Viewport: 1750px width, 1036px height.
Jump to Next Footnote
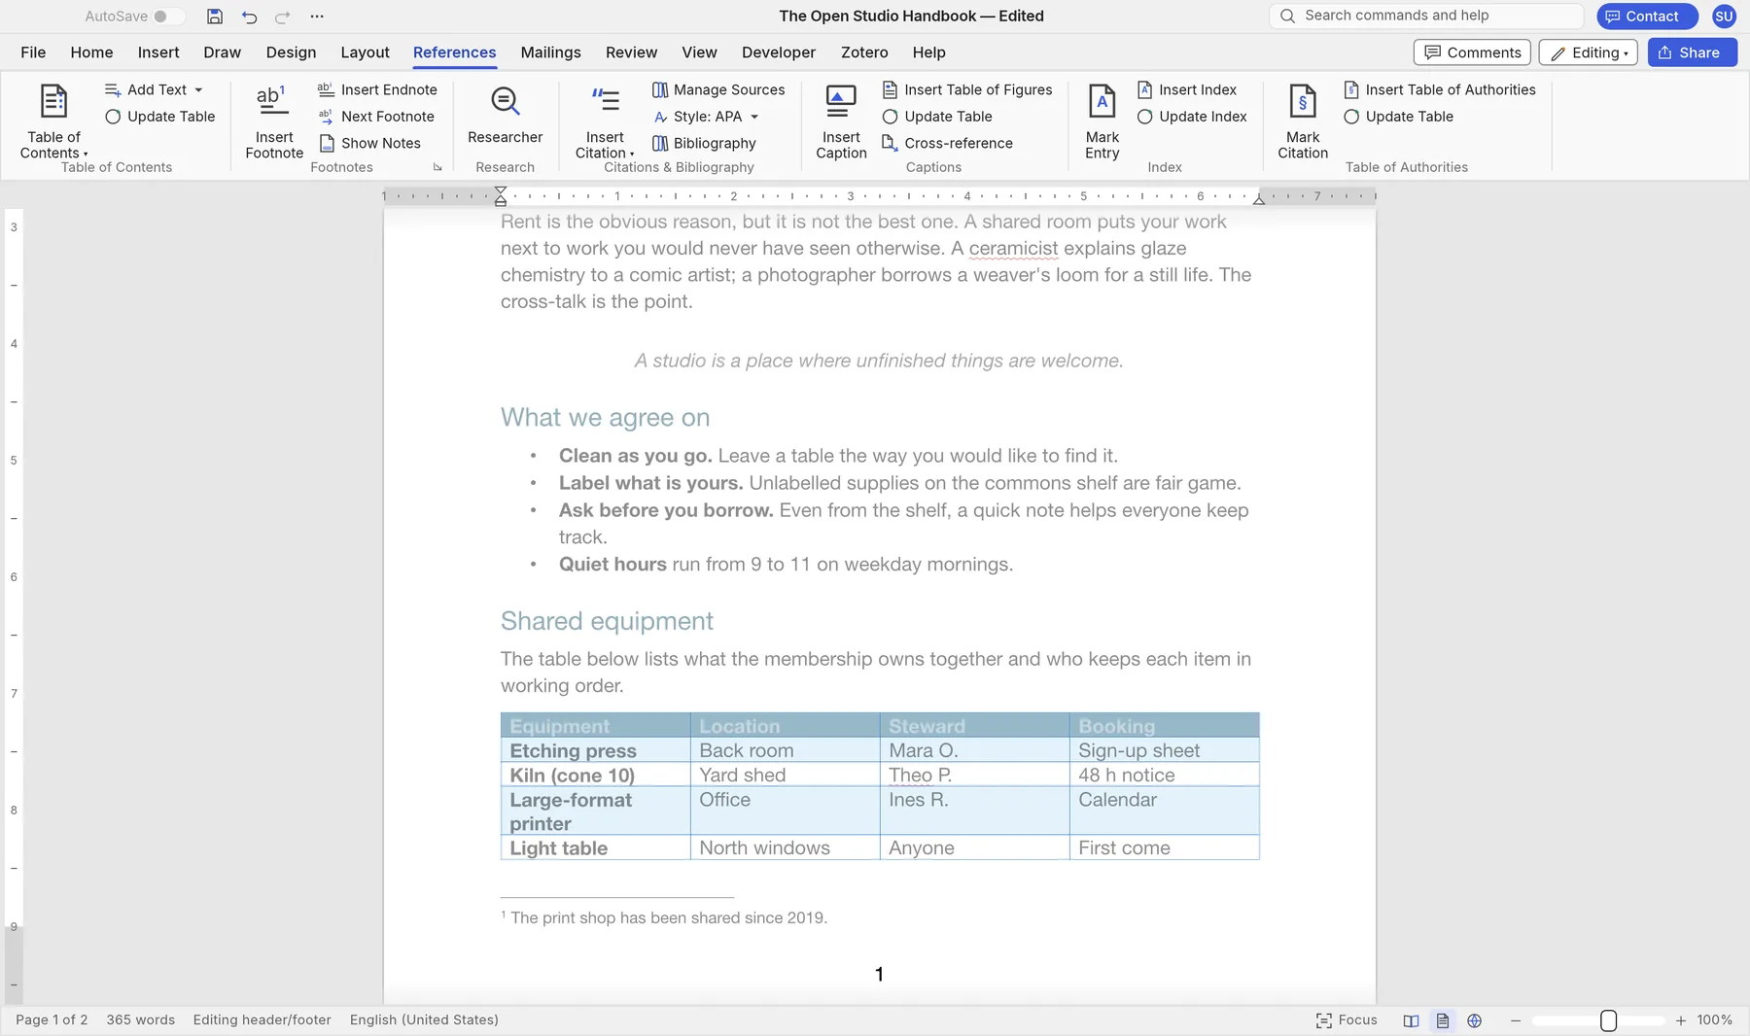[x=376, y=117]
